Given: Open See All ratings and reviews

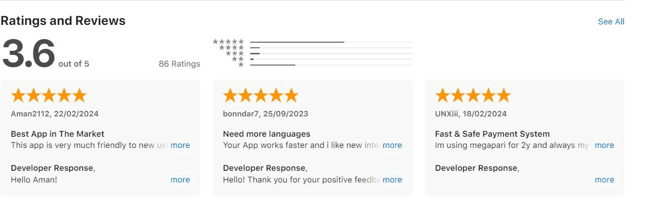Looking at the screenshot, I should [x=611, y=21].
